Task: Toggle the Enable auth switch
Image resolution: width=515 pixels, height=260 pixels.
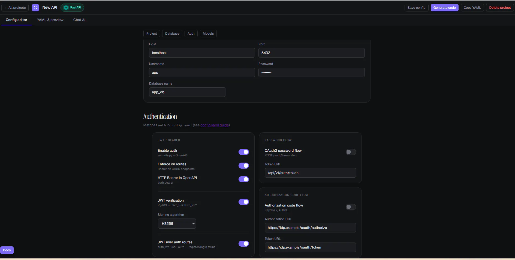Action: 244,152
